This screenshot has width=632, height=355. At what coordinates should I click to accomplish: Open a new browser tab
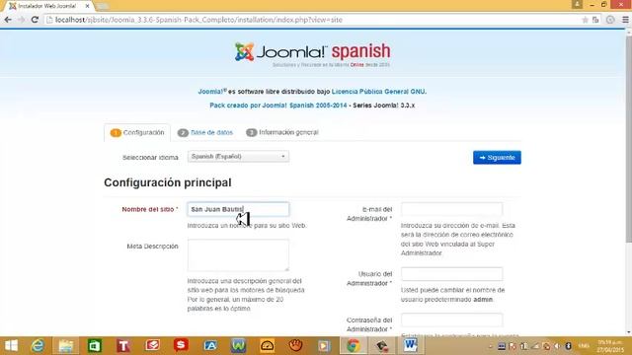click(102, 6)
